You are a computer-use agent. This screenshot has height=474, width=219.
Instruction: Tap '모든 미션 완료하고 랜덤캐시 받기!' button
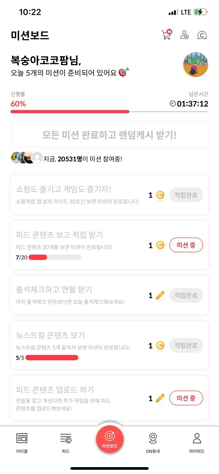[109, 135]
